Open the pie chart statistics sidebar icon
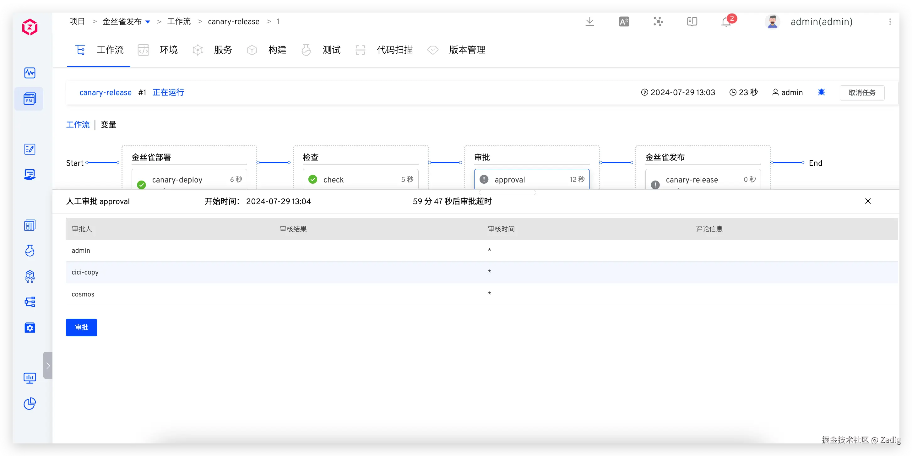The width and height of the screenshot is (912, 456). (x=30, y=404)
